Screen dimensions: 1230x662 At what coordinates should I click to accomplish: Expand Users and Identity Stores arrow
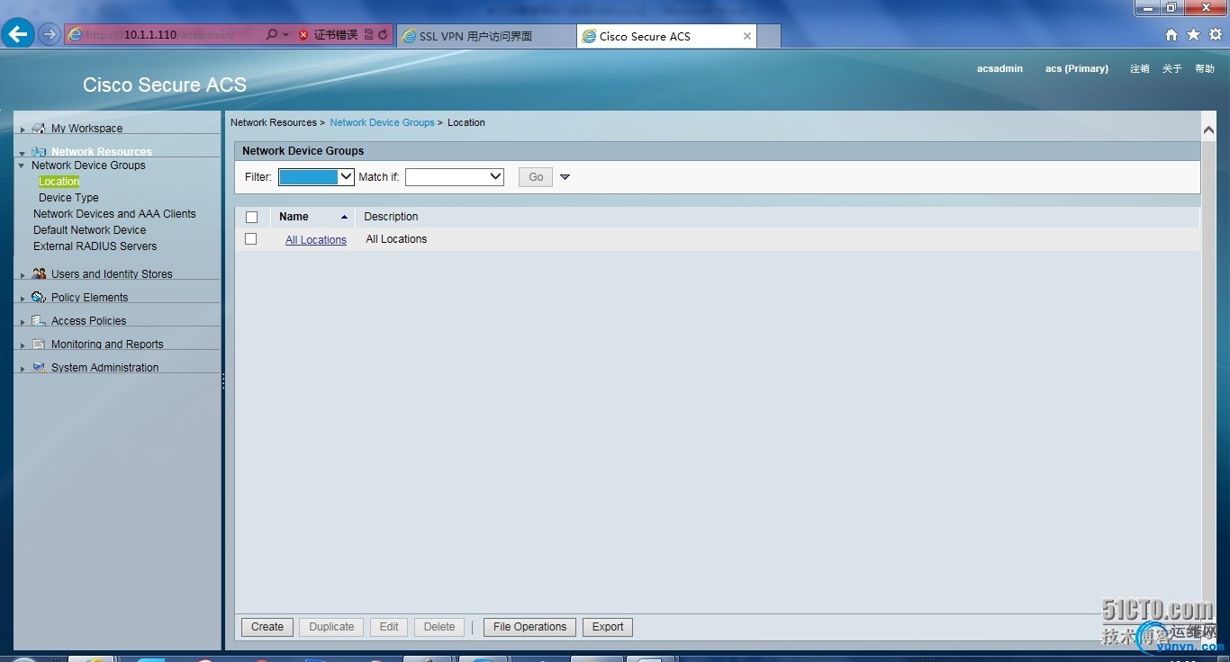23,275
